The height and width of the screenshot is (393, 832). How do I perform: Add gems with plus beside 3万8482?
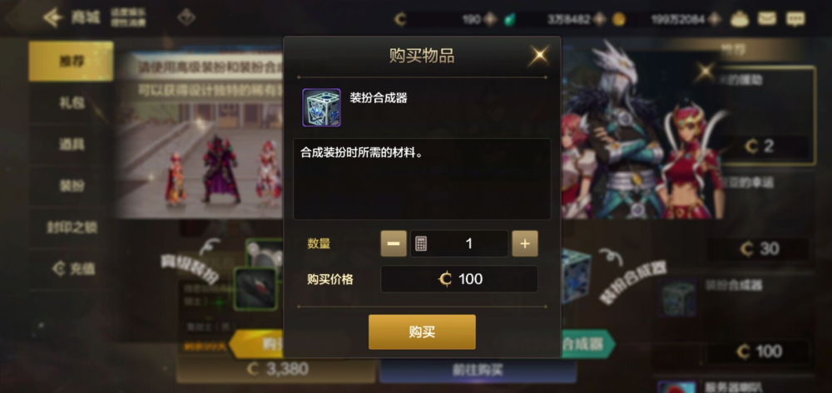click(600, 20)
